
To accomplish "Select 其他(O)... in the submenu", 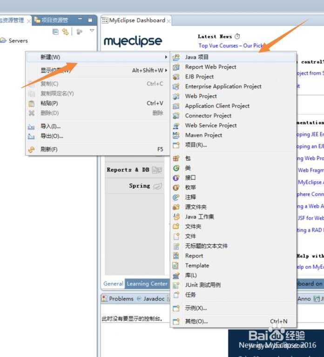I will [x=233, y=322].
